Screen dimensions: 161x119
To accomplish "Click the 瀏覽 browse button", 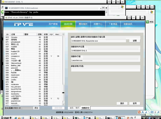I will coord(135,41).
